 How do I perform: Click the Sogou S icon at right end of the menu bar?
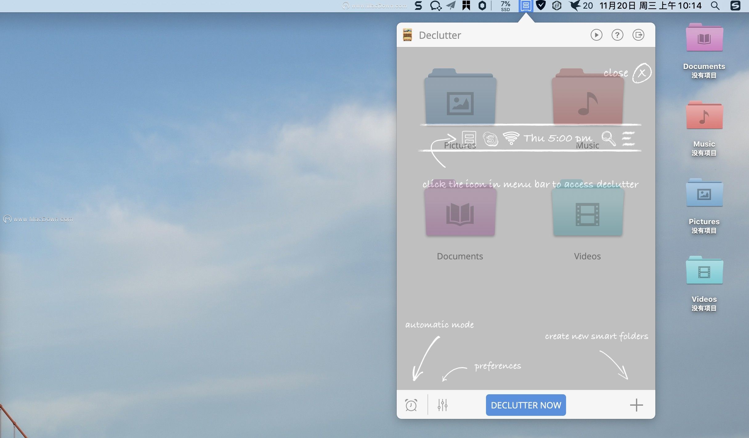735,6
